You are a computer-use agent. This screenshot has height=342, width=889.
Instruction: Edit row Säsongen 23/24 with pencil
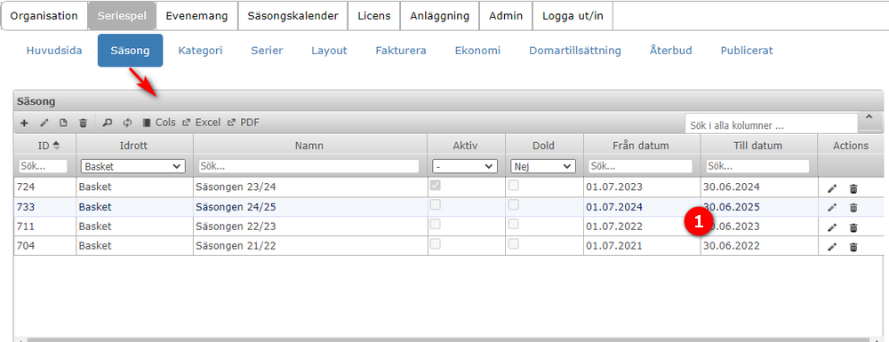[x=832, y=188]
